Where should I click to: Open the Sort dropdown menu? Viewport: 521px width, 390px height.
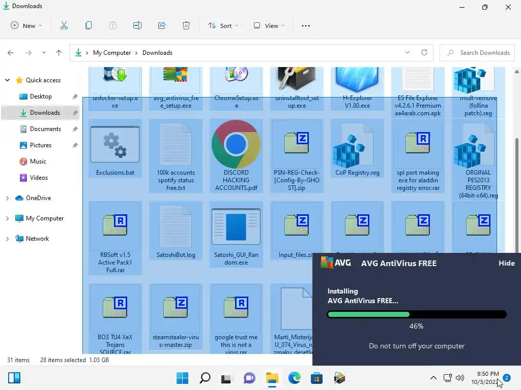point(223,25)
